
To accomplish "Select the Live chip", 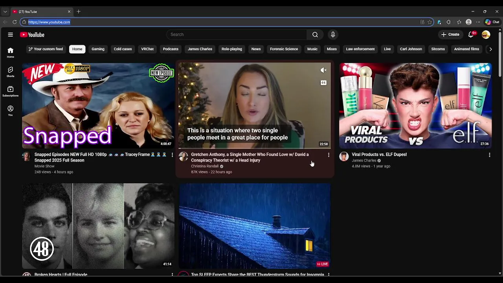I will pyautogui.click(x=387, y=49).
